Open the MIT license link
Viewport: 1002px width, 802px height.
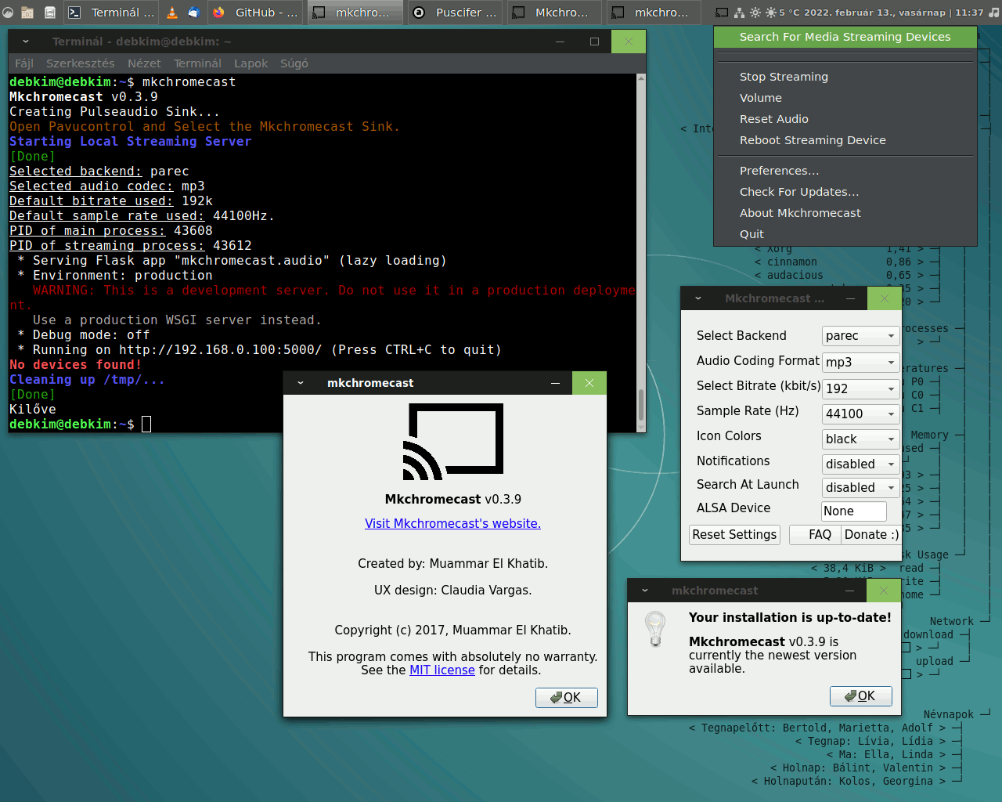(442, 670)
